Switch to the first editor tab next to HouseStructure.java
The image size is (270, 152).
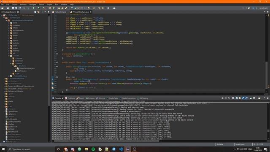(59, 12)
